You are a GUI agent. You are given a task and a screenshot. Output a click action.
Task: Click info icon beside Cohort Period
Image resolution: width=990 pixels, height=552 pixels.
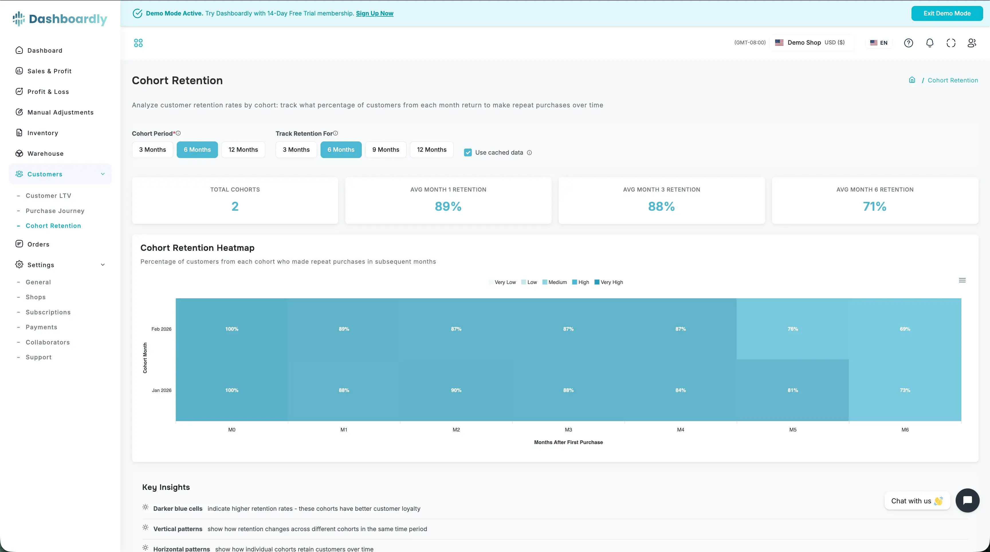tap(178, 133)
